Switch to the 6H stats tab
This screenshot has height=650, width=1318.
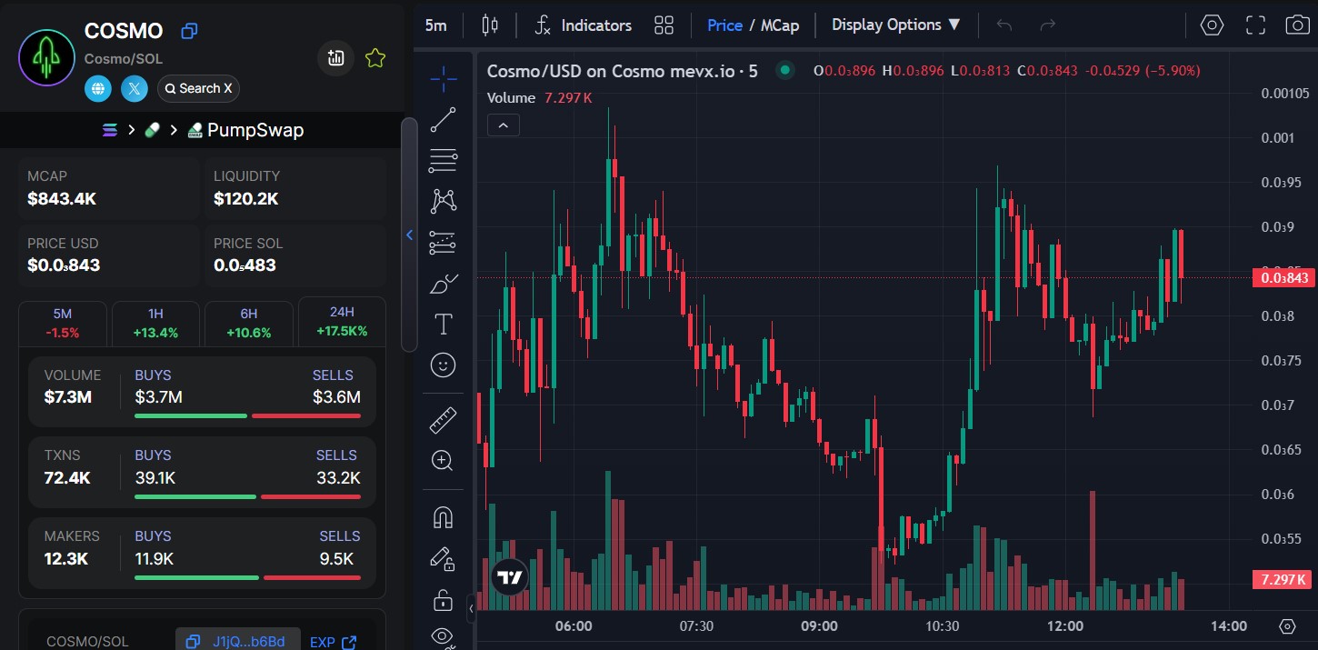pos(248,322)
